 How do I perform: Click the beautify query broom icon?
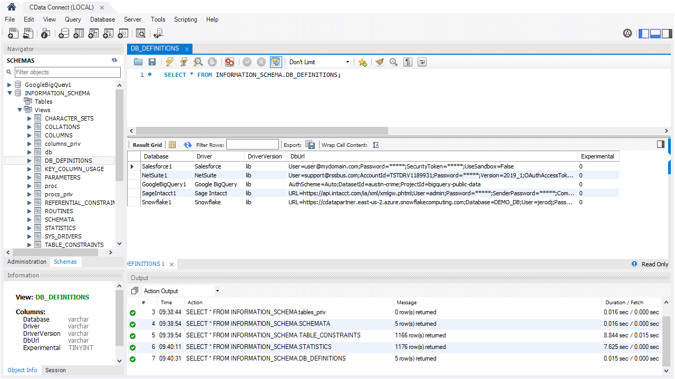click(379, 62)
